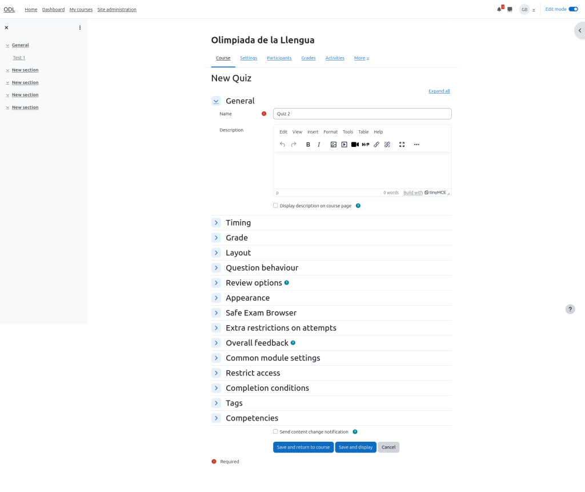Click the insert image icon in editor
585x492 pixels.
coord(334,145)
